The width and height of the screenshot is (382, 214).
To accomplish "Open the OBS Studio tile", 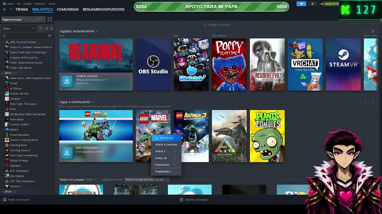I will (153, 64).
